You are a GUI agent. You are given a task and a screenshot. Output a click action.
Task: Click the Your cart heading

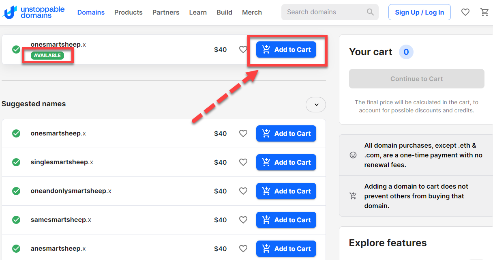pyautogui.click(x=371, y=52)
